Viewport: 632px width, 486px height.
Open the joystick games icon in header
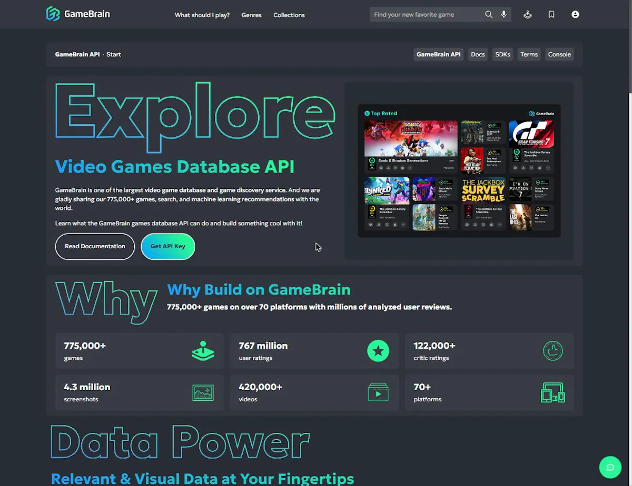pos(527,15)
